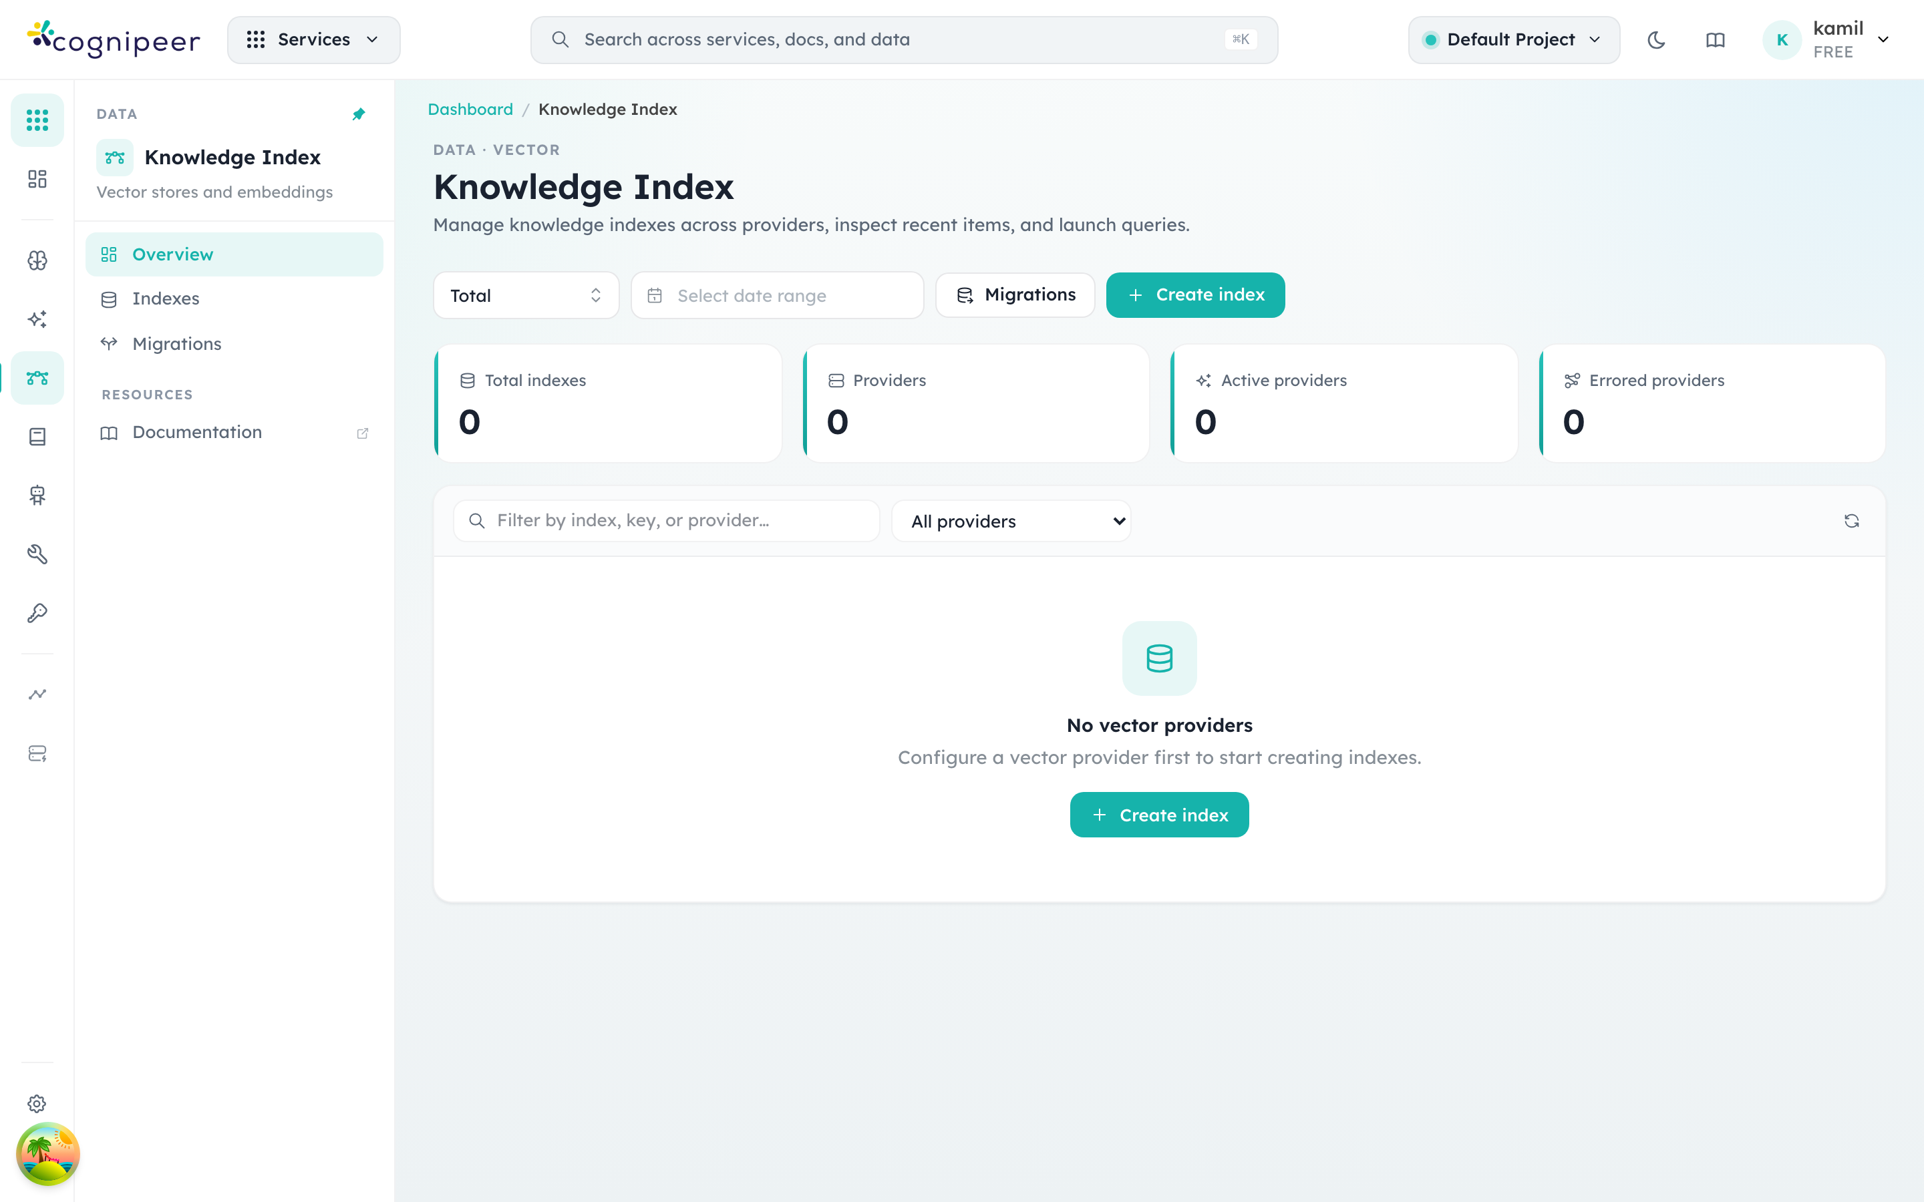Open docs via the header book icon
Screen dimensions: 1924x1202
point(1715,40)
